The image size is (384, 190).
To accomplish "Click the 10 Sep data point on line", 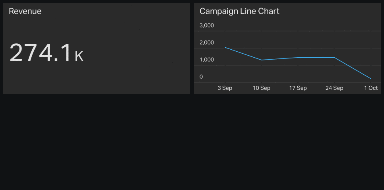I will [x=262, y=60].
